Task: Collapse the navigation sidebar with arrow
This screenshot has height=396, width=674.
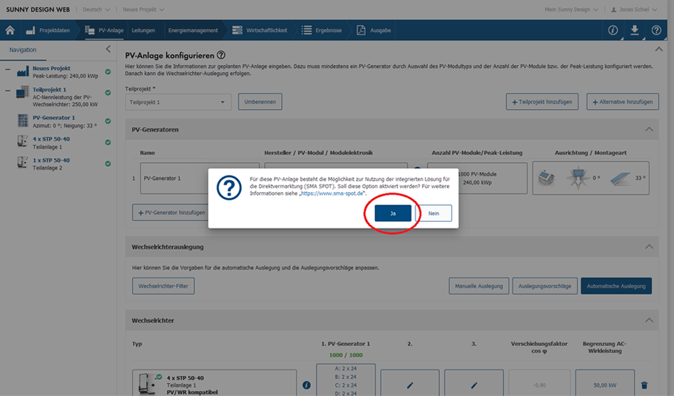Action: 108,49
